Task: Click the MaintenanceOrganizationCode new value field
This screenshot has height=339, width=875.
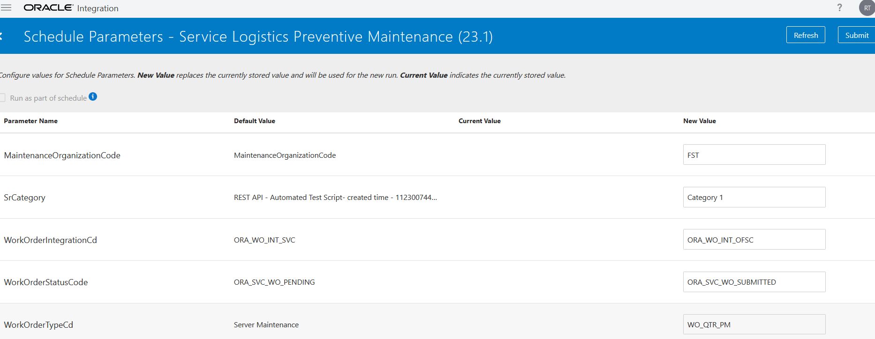Action: click(754, 155)
